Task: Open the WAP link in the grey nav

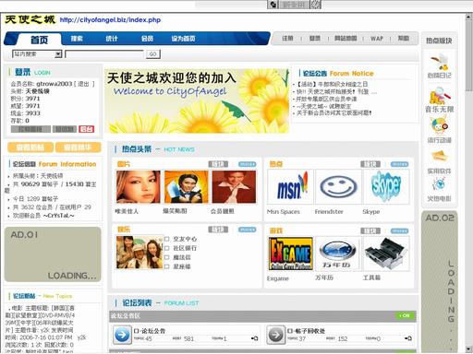Action: tap(377, 39)
